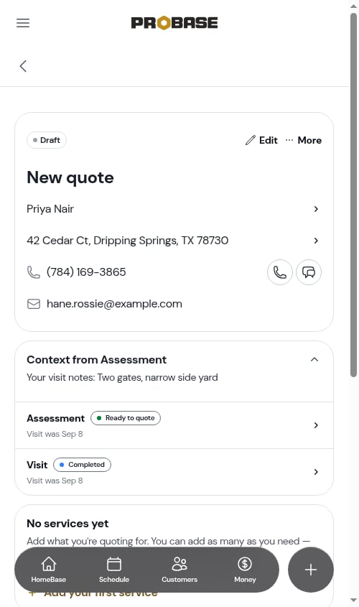Click hane.rossie@example.com email link
This screenshot has width=359, height=607.
(114, 304)
